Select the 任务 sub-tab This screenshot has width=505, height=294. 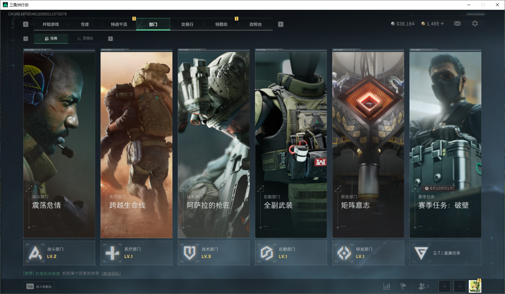click(x=51, y=38)
